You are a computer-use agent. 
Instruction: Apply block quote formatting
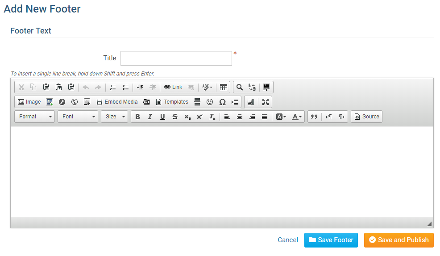pyautogui.click(x=314, y=117)
